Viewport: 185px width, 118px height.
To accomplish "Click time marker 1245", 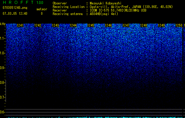I will coord(91,25).
